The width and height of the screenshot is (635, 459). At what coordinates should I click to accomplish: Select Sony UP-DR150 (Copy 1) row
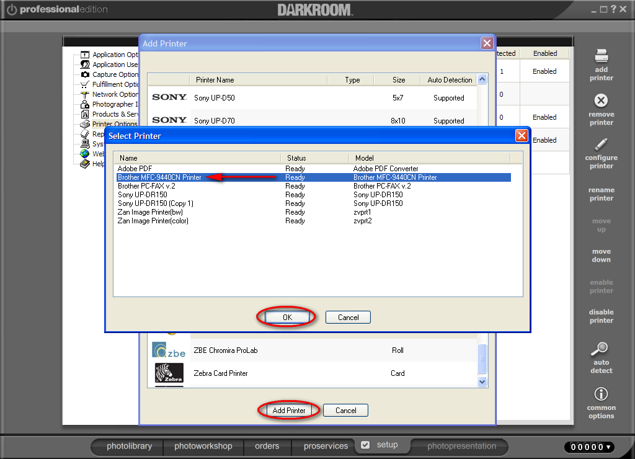coord(313,203)
